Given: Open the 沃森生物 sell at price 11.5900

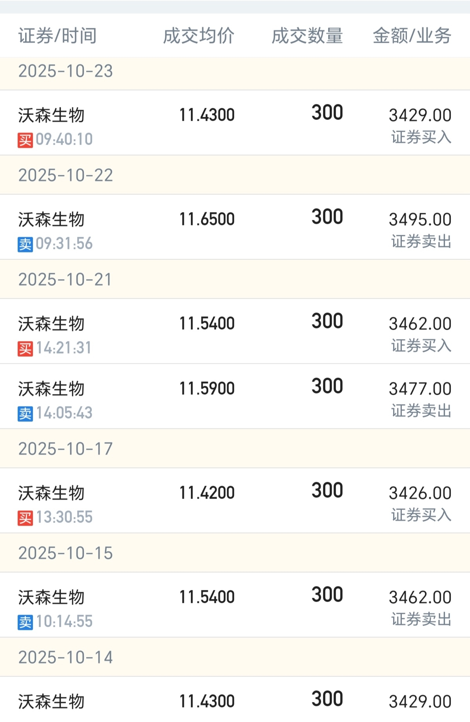Looking at the screenshot, I should 235,396.
